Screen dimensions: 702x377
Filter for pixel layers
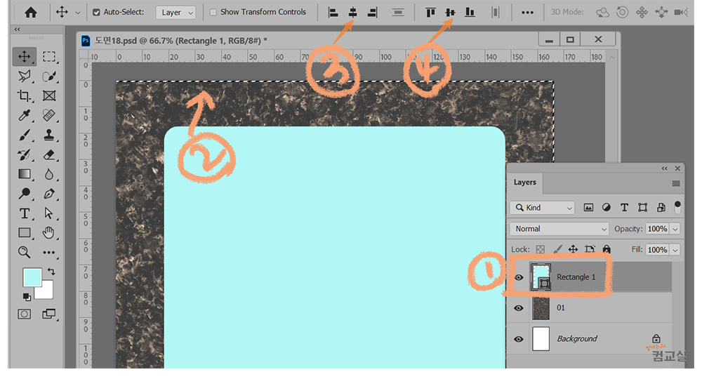588,207
